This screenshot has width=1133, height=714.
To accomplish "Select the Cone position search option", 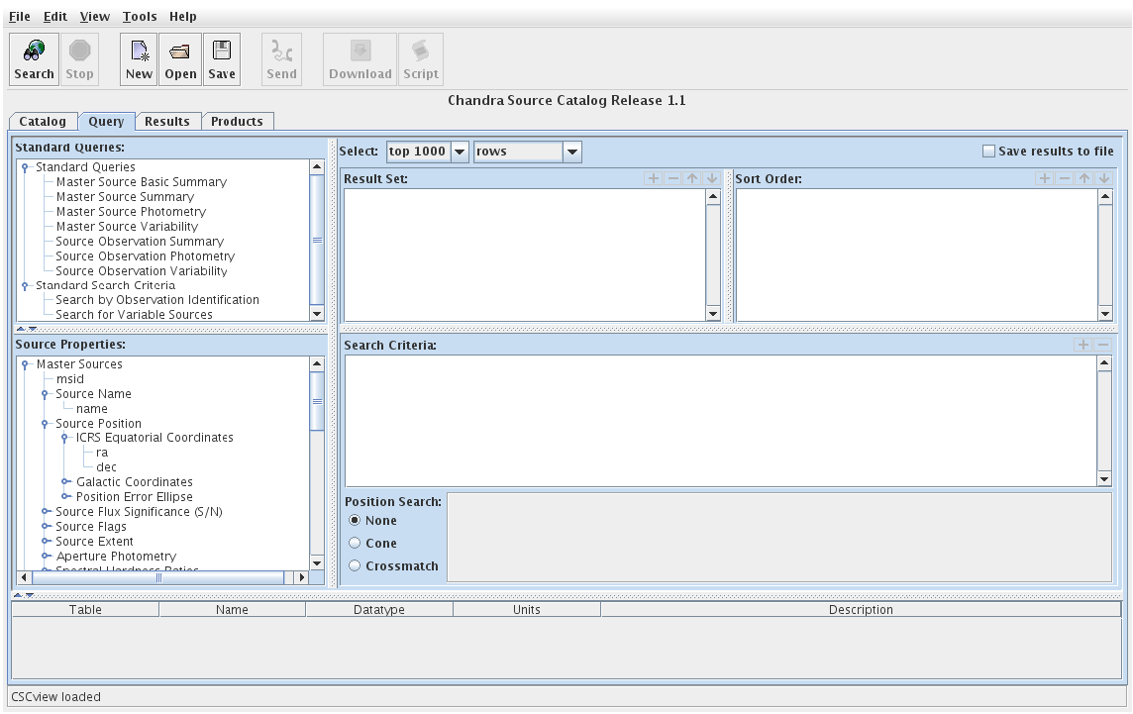I will 355,544.
